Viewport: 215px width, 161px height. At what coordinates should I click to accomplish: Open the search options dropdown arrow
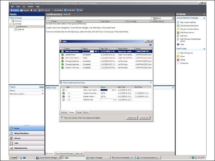click(x=154, y=18)
